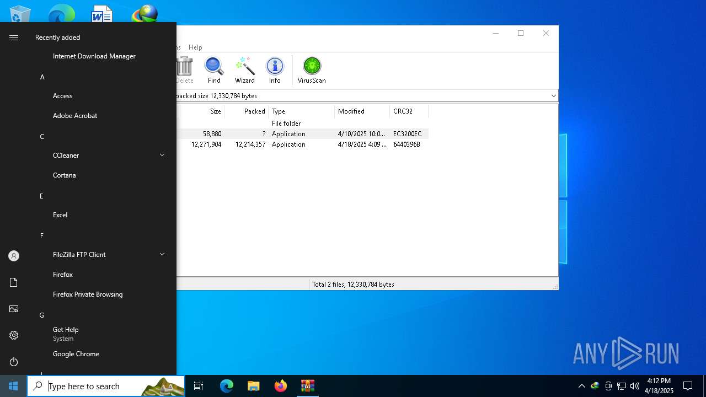
Task: Open Documents from the Start menu sidebar
Action: click(14, 282)
